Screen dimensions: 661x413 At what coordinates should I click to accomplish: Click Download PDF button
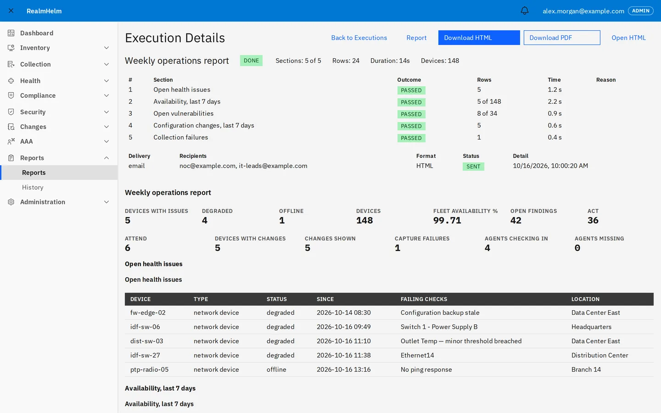point(562,38)
